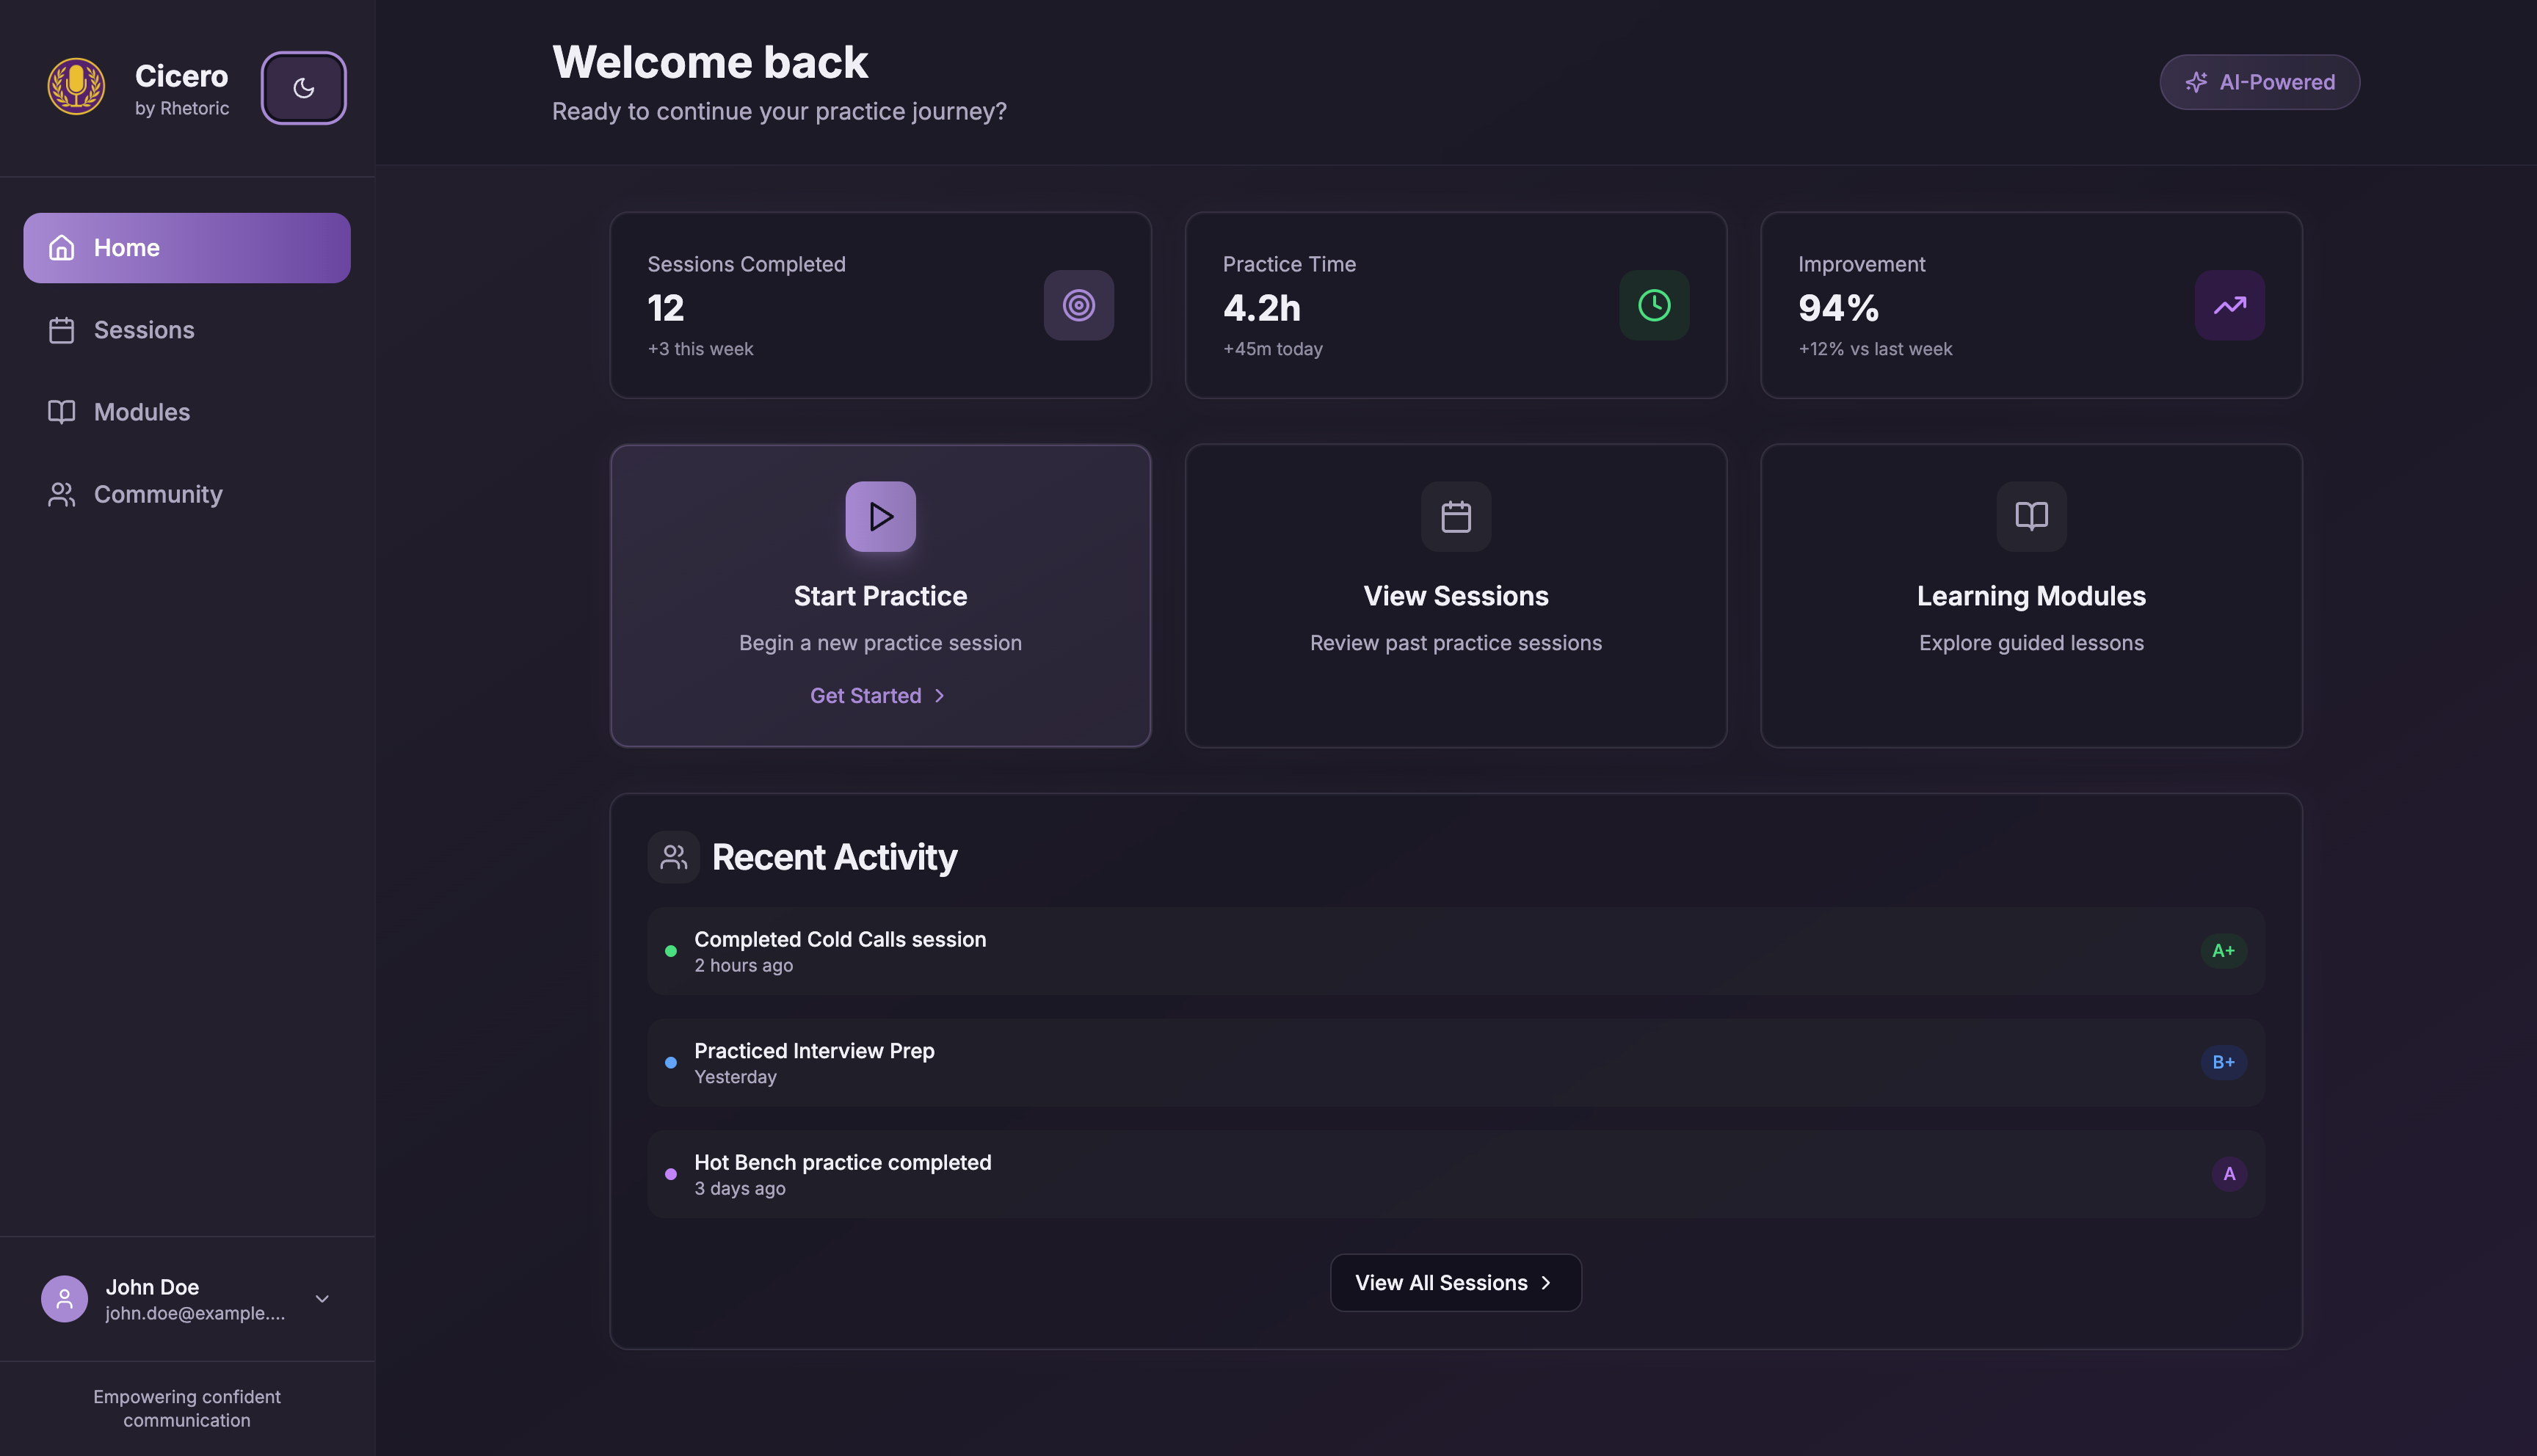Click the calendar icon beside Sessions in sidebar
The width and height of the screenshot is (2537, 1456).
pos(61,329)
